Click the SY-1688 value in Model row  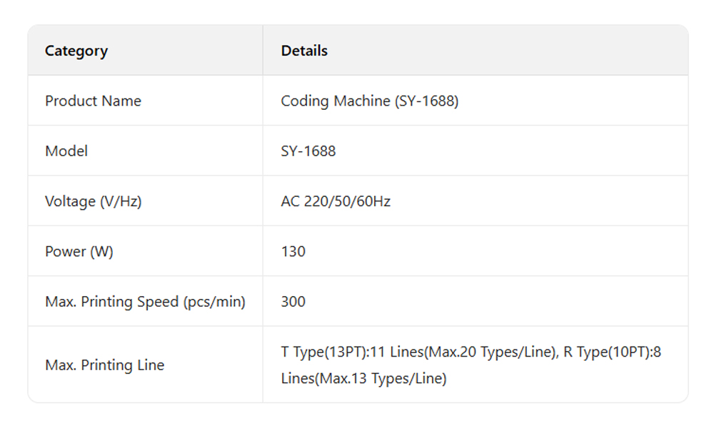(308, 151)
